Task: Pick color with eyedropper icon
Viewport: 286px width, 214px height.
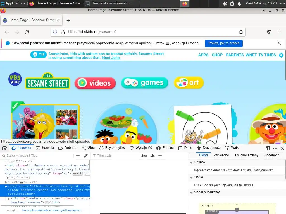Action: point(86,156)
